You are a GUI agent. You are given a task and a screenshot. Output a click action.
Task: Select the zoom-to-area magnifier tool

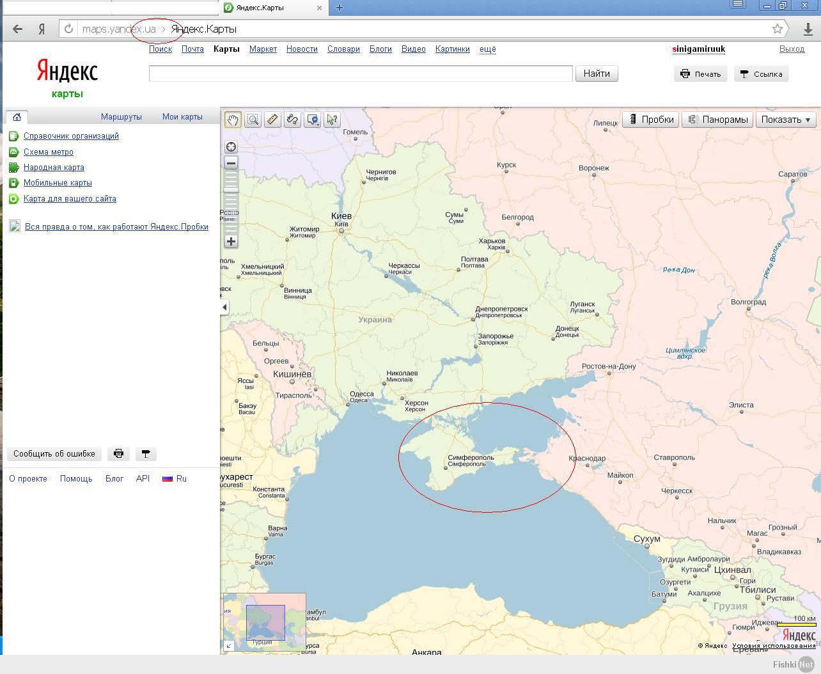pos(253,120)
